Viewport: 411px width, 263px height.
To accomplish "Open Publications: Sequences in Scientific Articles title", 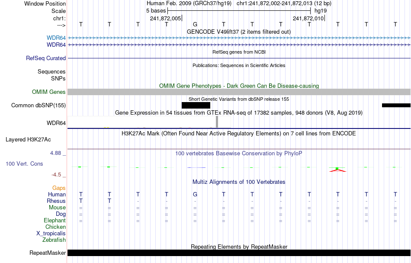I will coord(239,65).
